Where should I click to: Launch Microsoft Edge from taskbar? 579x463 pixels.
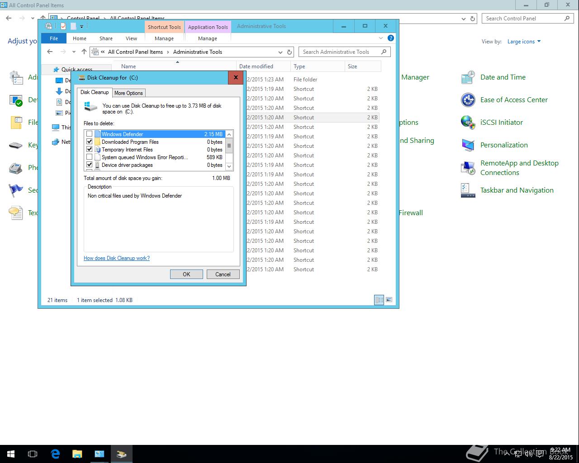(55, 454)
